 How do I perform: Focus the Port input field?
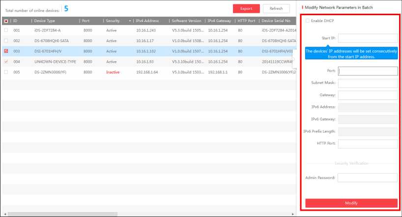point(368,71)
